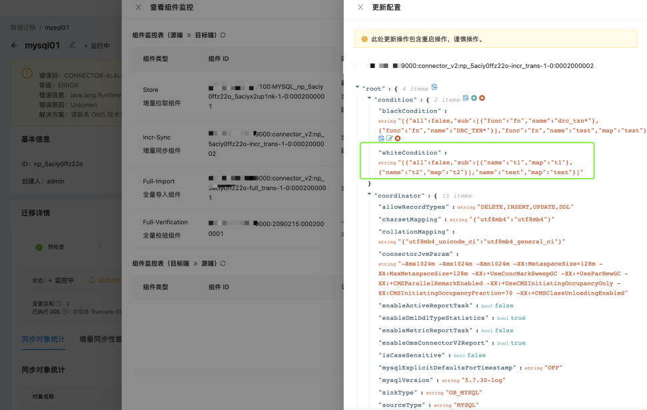This screenshot has height=410, width=647.
Task: Click the Incr-Sync component row
Action: click(238, 144)
